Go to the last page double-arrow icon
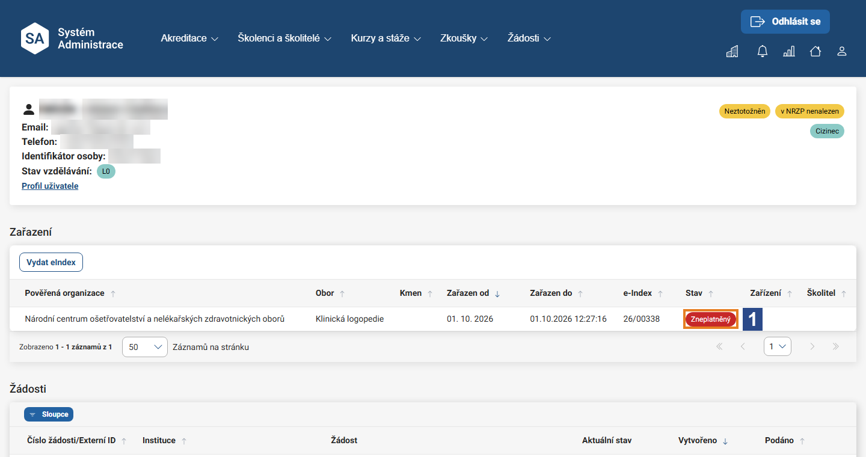Screen dimensions: 866x457 835,346
